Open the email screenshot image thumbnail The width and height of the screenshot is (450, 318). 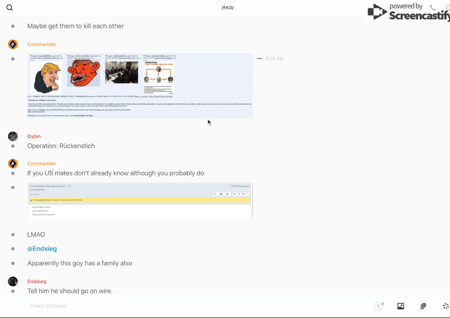[x=140, y=201]
